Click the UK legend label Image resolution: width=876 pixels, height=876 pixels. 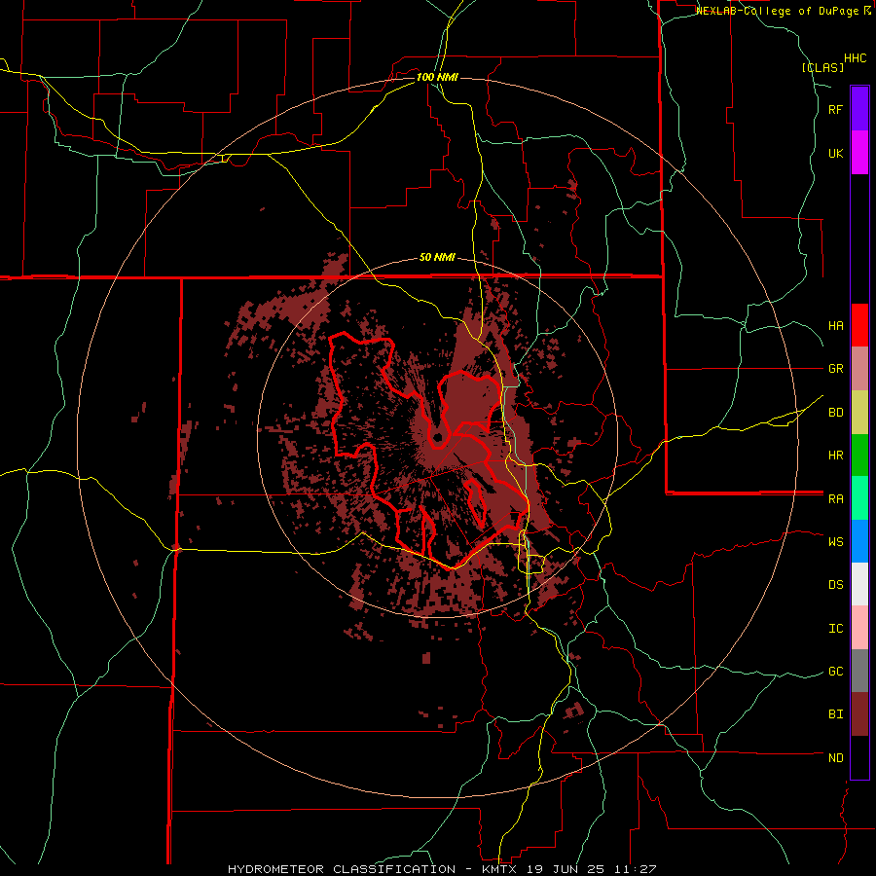click(835, 153)
